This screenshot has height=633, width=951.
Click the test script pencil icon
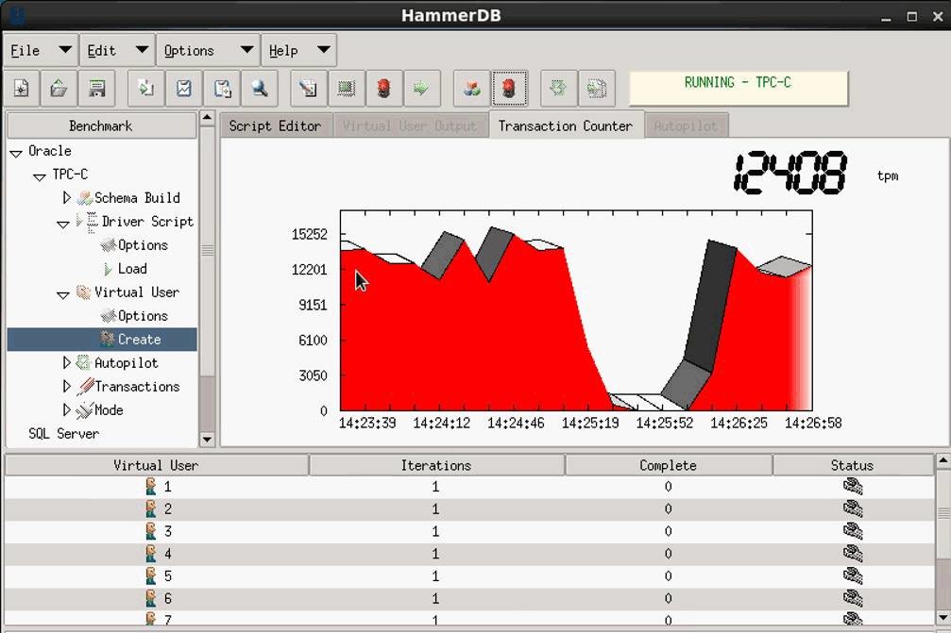[308, 89]
